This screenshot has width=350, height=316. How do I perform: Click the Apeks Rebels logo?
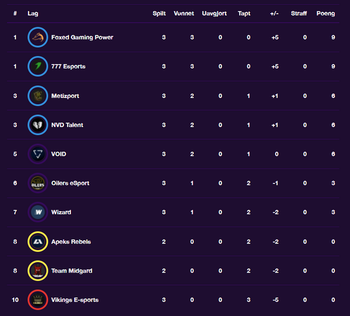pos(38,242)
